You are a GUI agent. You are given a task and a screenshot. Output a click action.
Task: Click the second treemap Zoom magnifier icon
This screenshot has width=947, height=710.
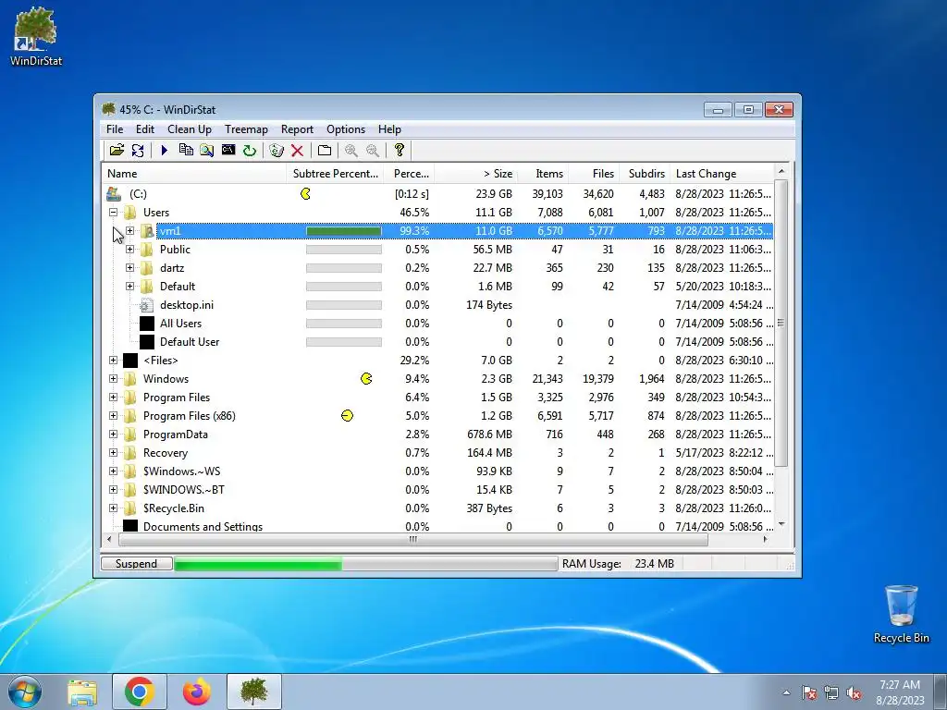click(373, 150)
